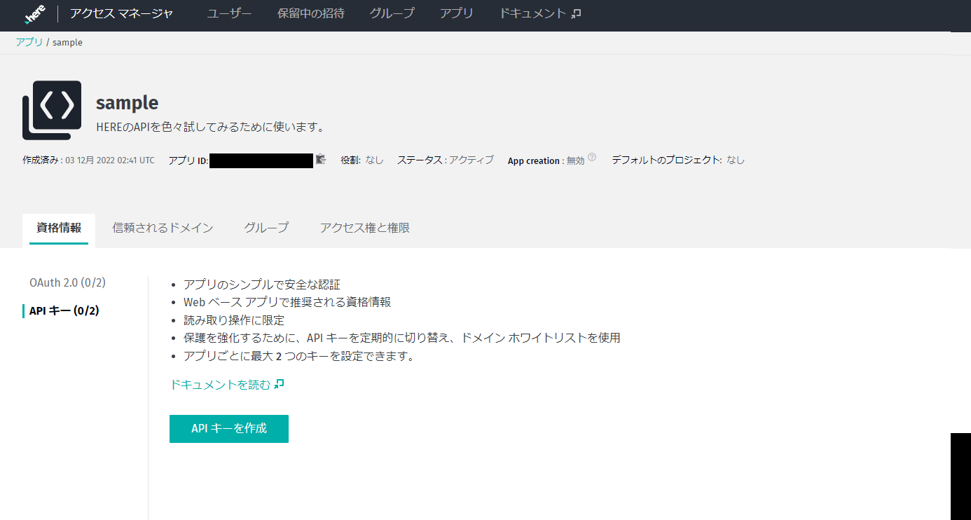Open the ドキュメントを読む link
This screenshot has width=971, height=520.
[x=220, y=384]
